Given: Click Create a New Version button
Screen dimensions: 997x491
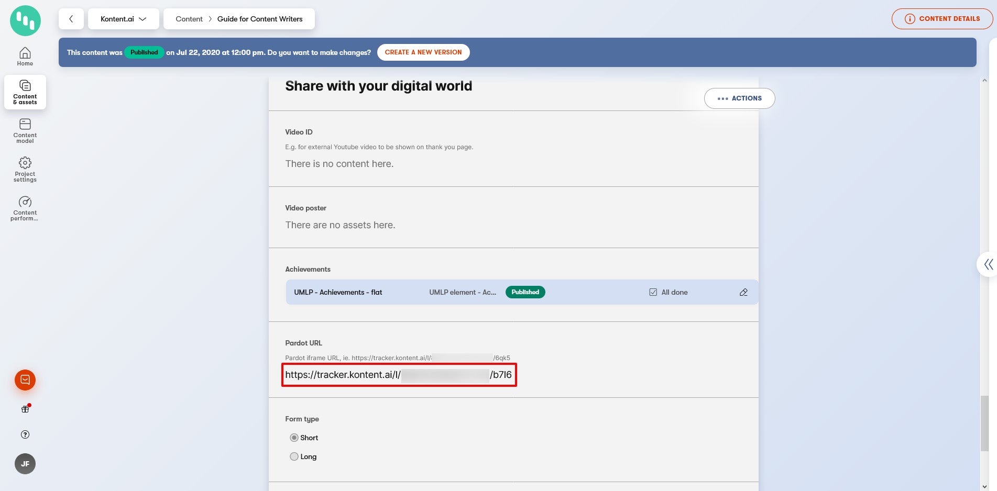Looking at the screenshot, I should coord(423,52).
